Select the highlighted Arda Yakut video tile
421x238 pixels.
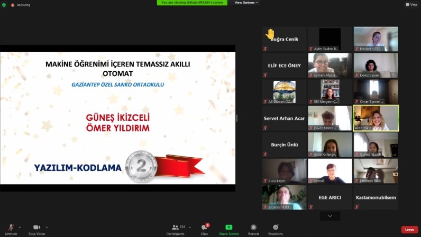(x=376, y=118)
